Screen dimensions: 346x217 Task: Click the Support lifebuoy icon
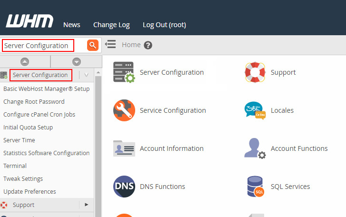pyautogui.click(x=255, y=73)
